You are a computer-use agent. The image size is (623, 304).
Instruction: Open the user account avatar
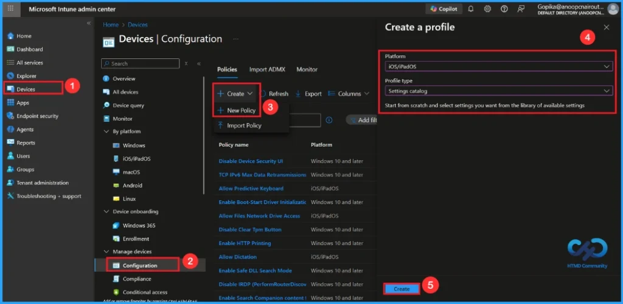point(613,8)
